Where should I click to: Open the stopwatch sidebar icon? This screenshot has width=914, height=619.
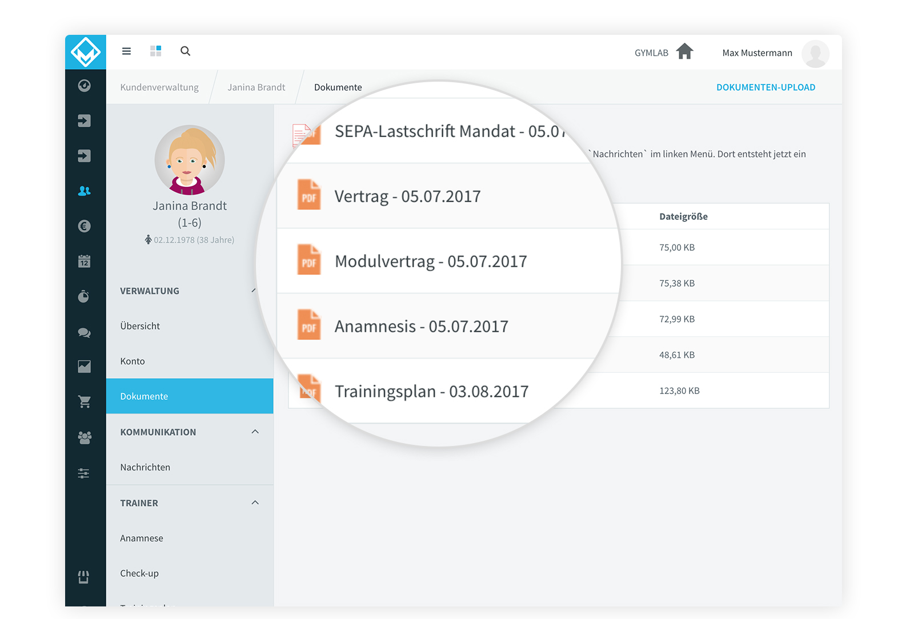pos(84,296)
